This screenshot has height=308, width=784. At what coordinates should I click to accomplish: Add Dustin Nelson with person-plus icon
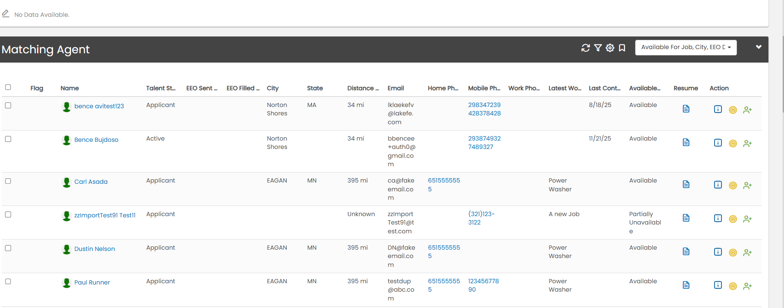[747, 252]
